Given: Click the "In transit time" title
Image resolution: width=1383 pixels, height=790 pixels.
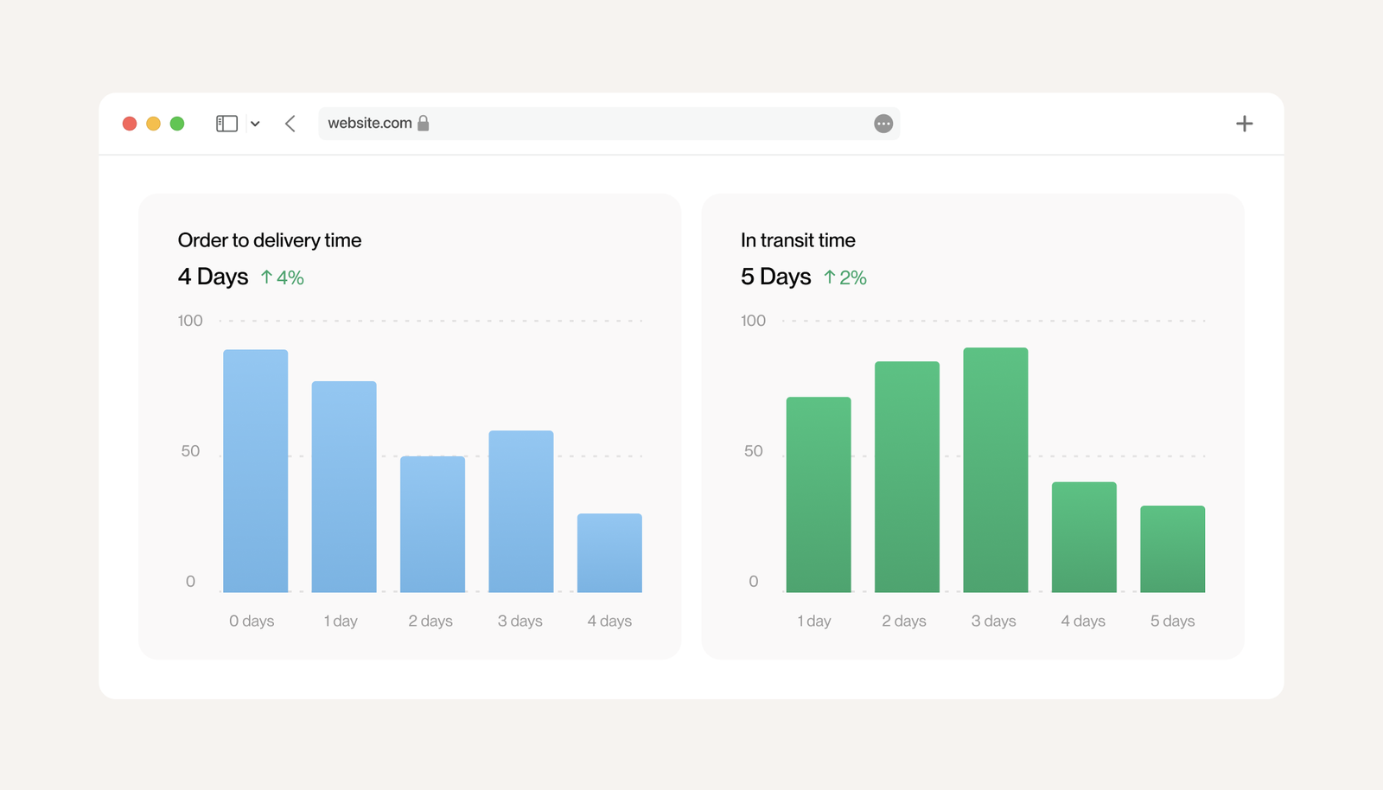Looking at the screenshot, I should point(798,240).
